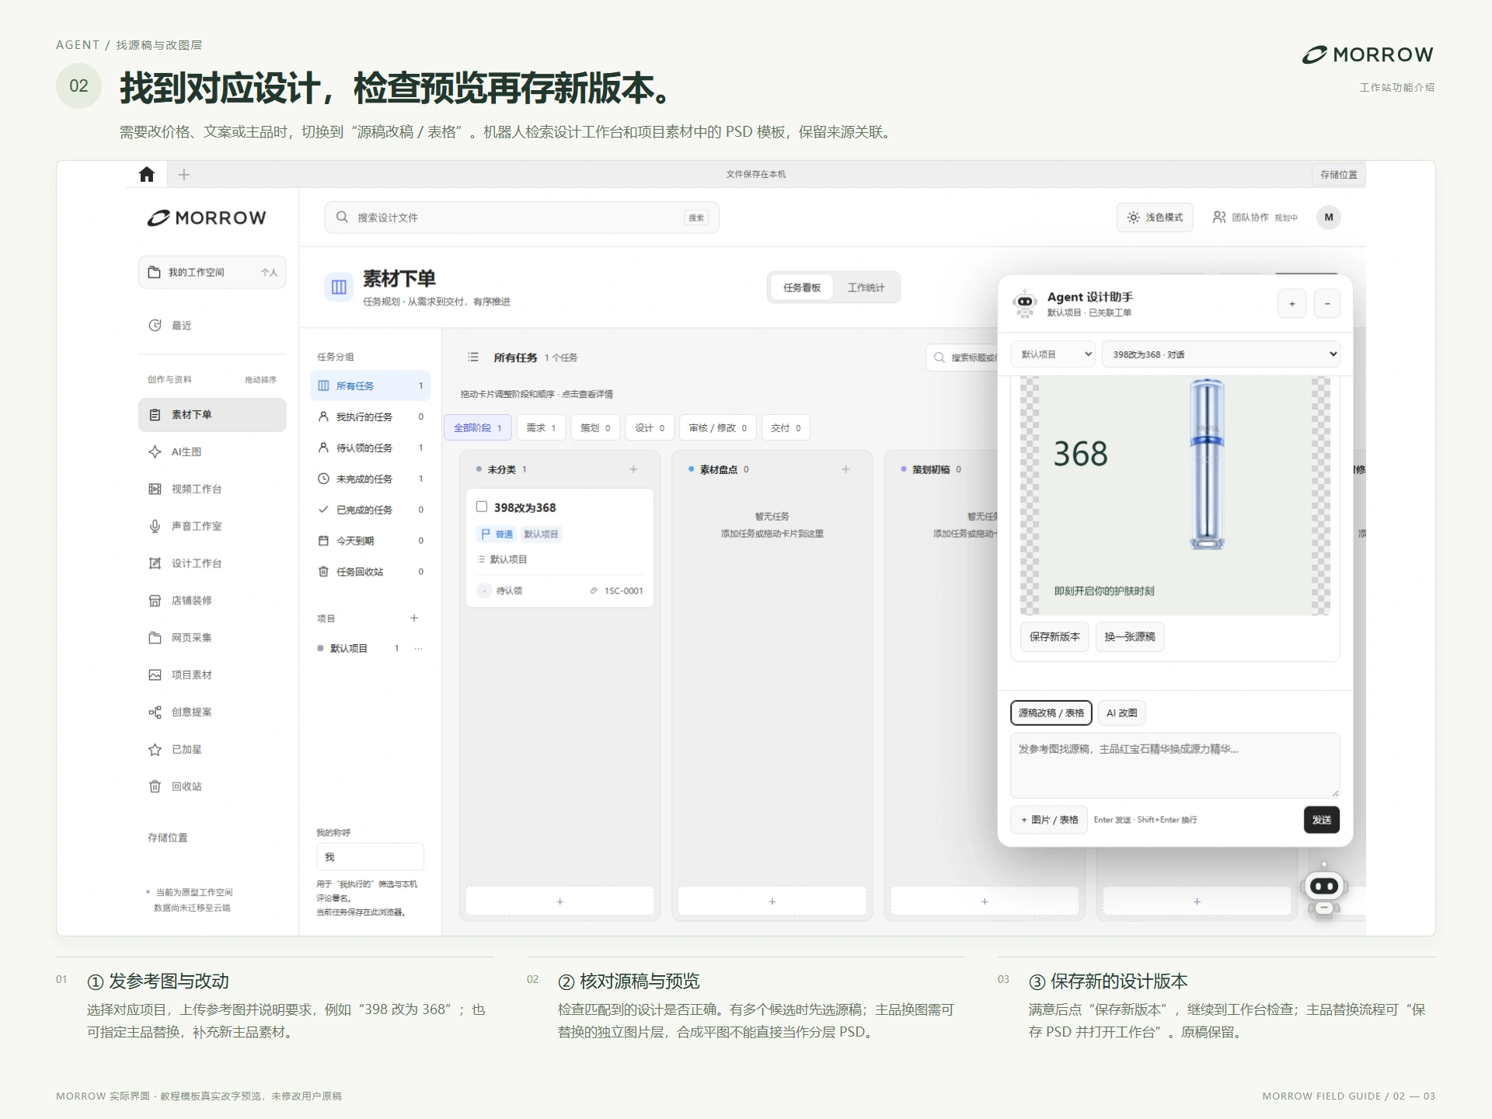Select 我执行的任务 task group
The height and width of the screenshot is (1119, 1492).
coord(371,417)
